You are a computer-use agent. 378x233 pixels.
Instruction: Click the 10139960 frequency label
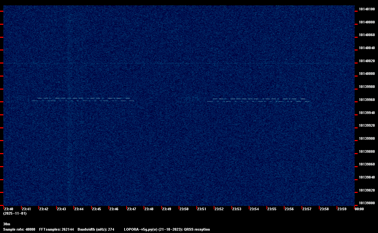coord(367,100)
